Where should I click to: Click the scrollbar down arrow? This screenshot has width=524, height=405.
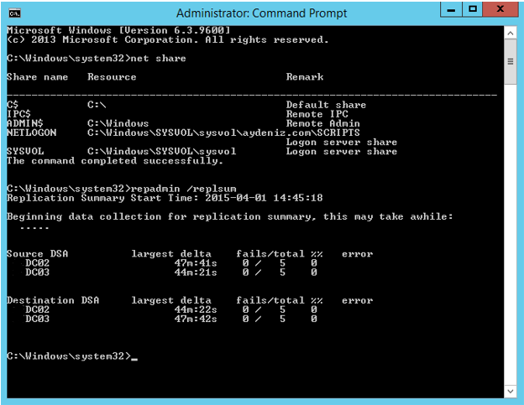pyautogui.click(x=511, y=391)
